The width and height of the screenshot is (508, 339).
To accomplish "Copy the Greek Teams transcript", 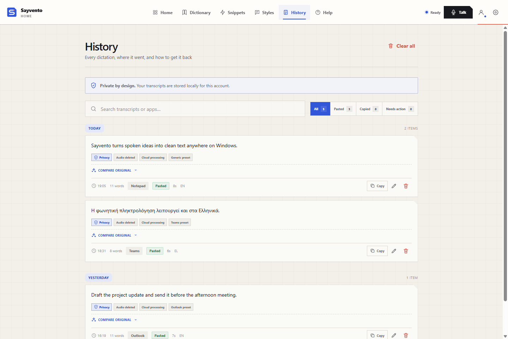I will 377,251.
